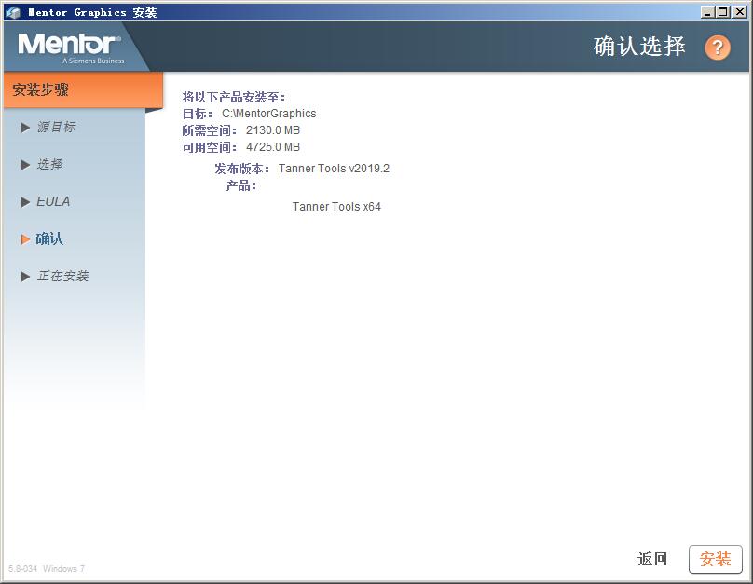Select the 确认 installation step
Screen dimensions: 753x584
click(49, 239)
